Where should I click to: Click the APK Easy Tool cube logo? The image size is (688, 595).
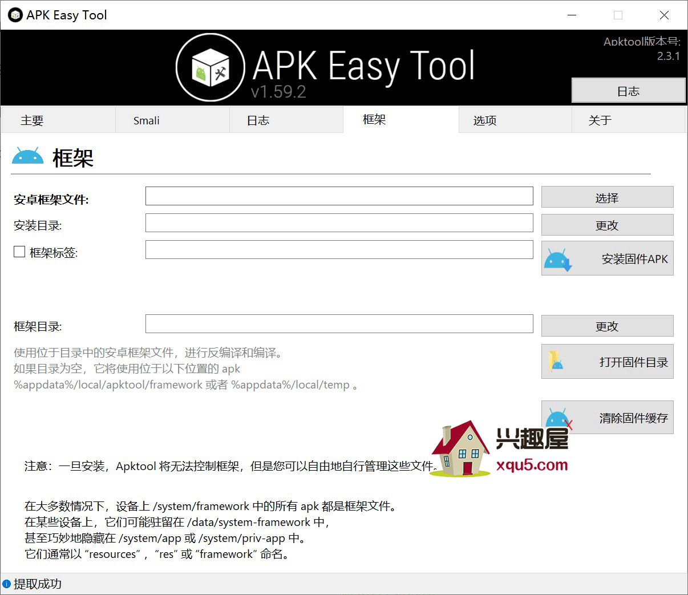[x=211, y=68]
